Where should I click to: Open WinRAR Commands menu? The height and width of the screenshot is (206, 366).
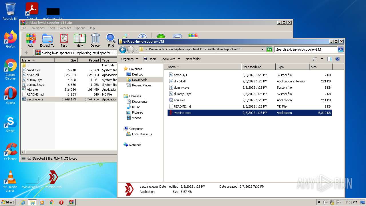(37, 28)
